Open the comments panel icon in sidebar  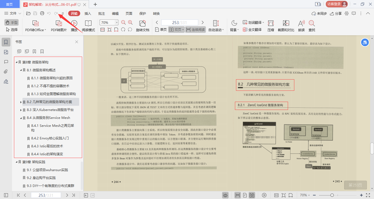[x=6, y=62]
